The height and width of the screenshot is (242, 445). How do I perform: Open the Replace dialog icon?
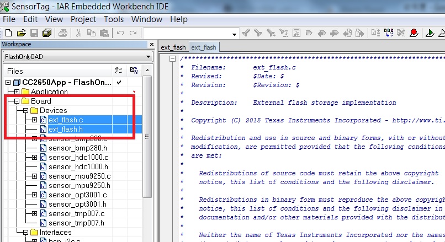(284, 33)
